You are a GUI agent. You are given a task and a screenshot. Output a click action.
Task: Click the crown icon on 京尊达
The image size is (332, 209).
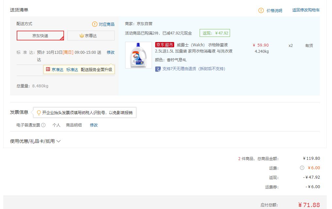pyautogui.click(x=82, y=36)
